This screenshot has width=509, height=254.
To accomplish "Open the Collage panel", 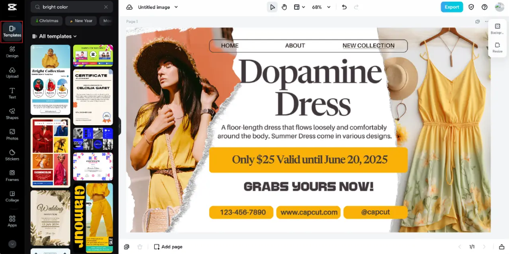I will pos(12,196).
